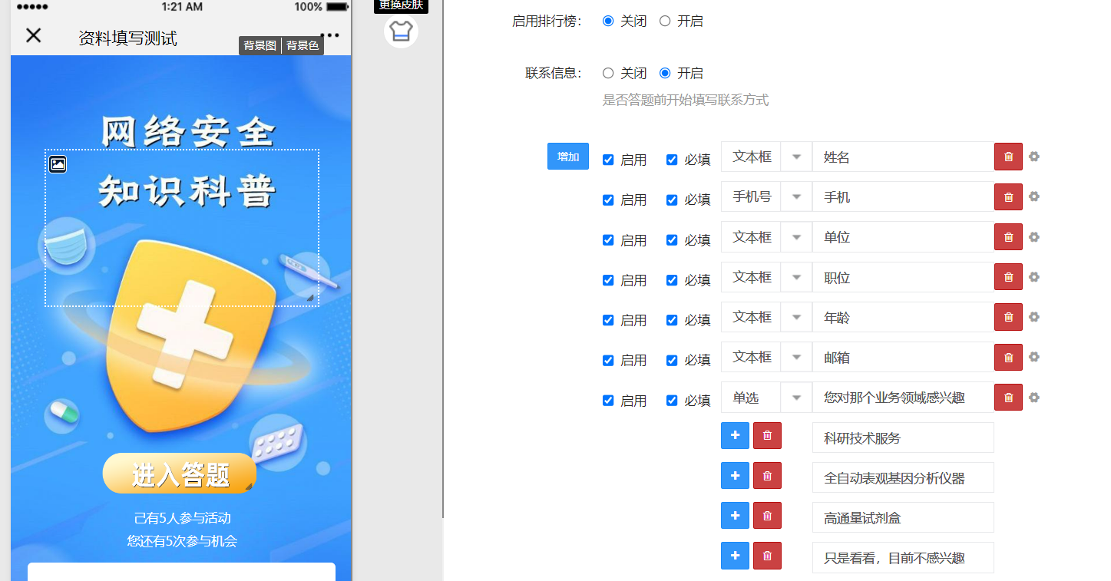
Task: Click the X icon on the preview header
Action: [33, 35]
